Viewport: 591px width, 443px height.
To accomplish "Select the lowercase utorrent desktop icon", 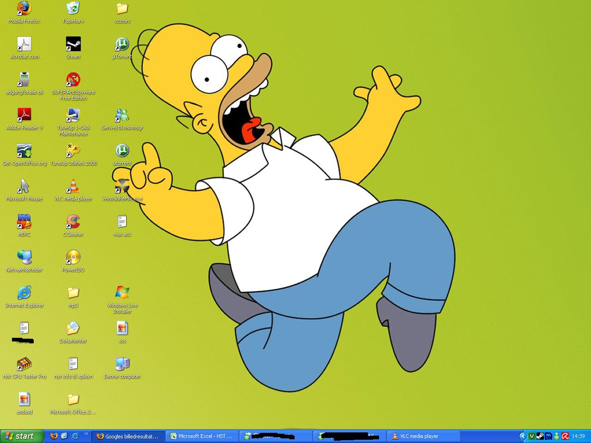I will [122, 155].
